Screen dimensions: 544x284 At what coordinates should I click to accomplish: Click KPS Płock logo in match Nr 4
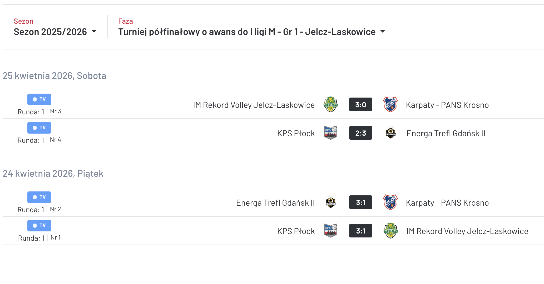click(330, 133)
